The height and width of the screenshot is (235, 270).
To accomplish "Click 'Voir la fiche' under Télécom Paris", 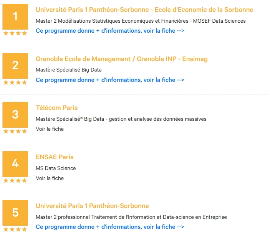I will coord(50,129).
